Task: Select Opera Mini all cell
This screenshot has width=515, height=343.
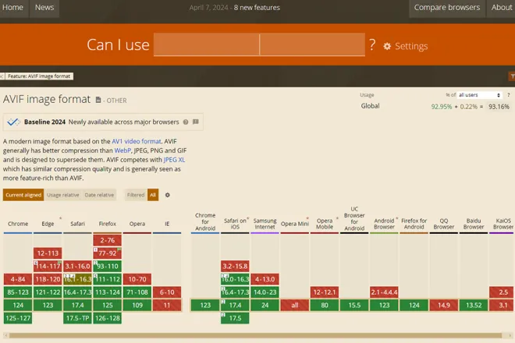Action: [x=295, y=306]
